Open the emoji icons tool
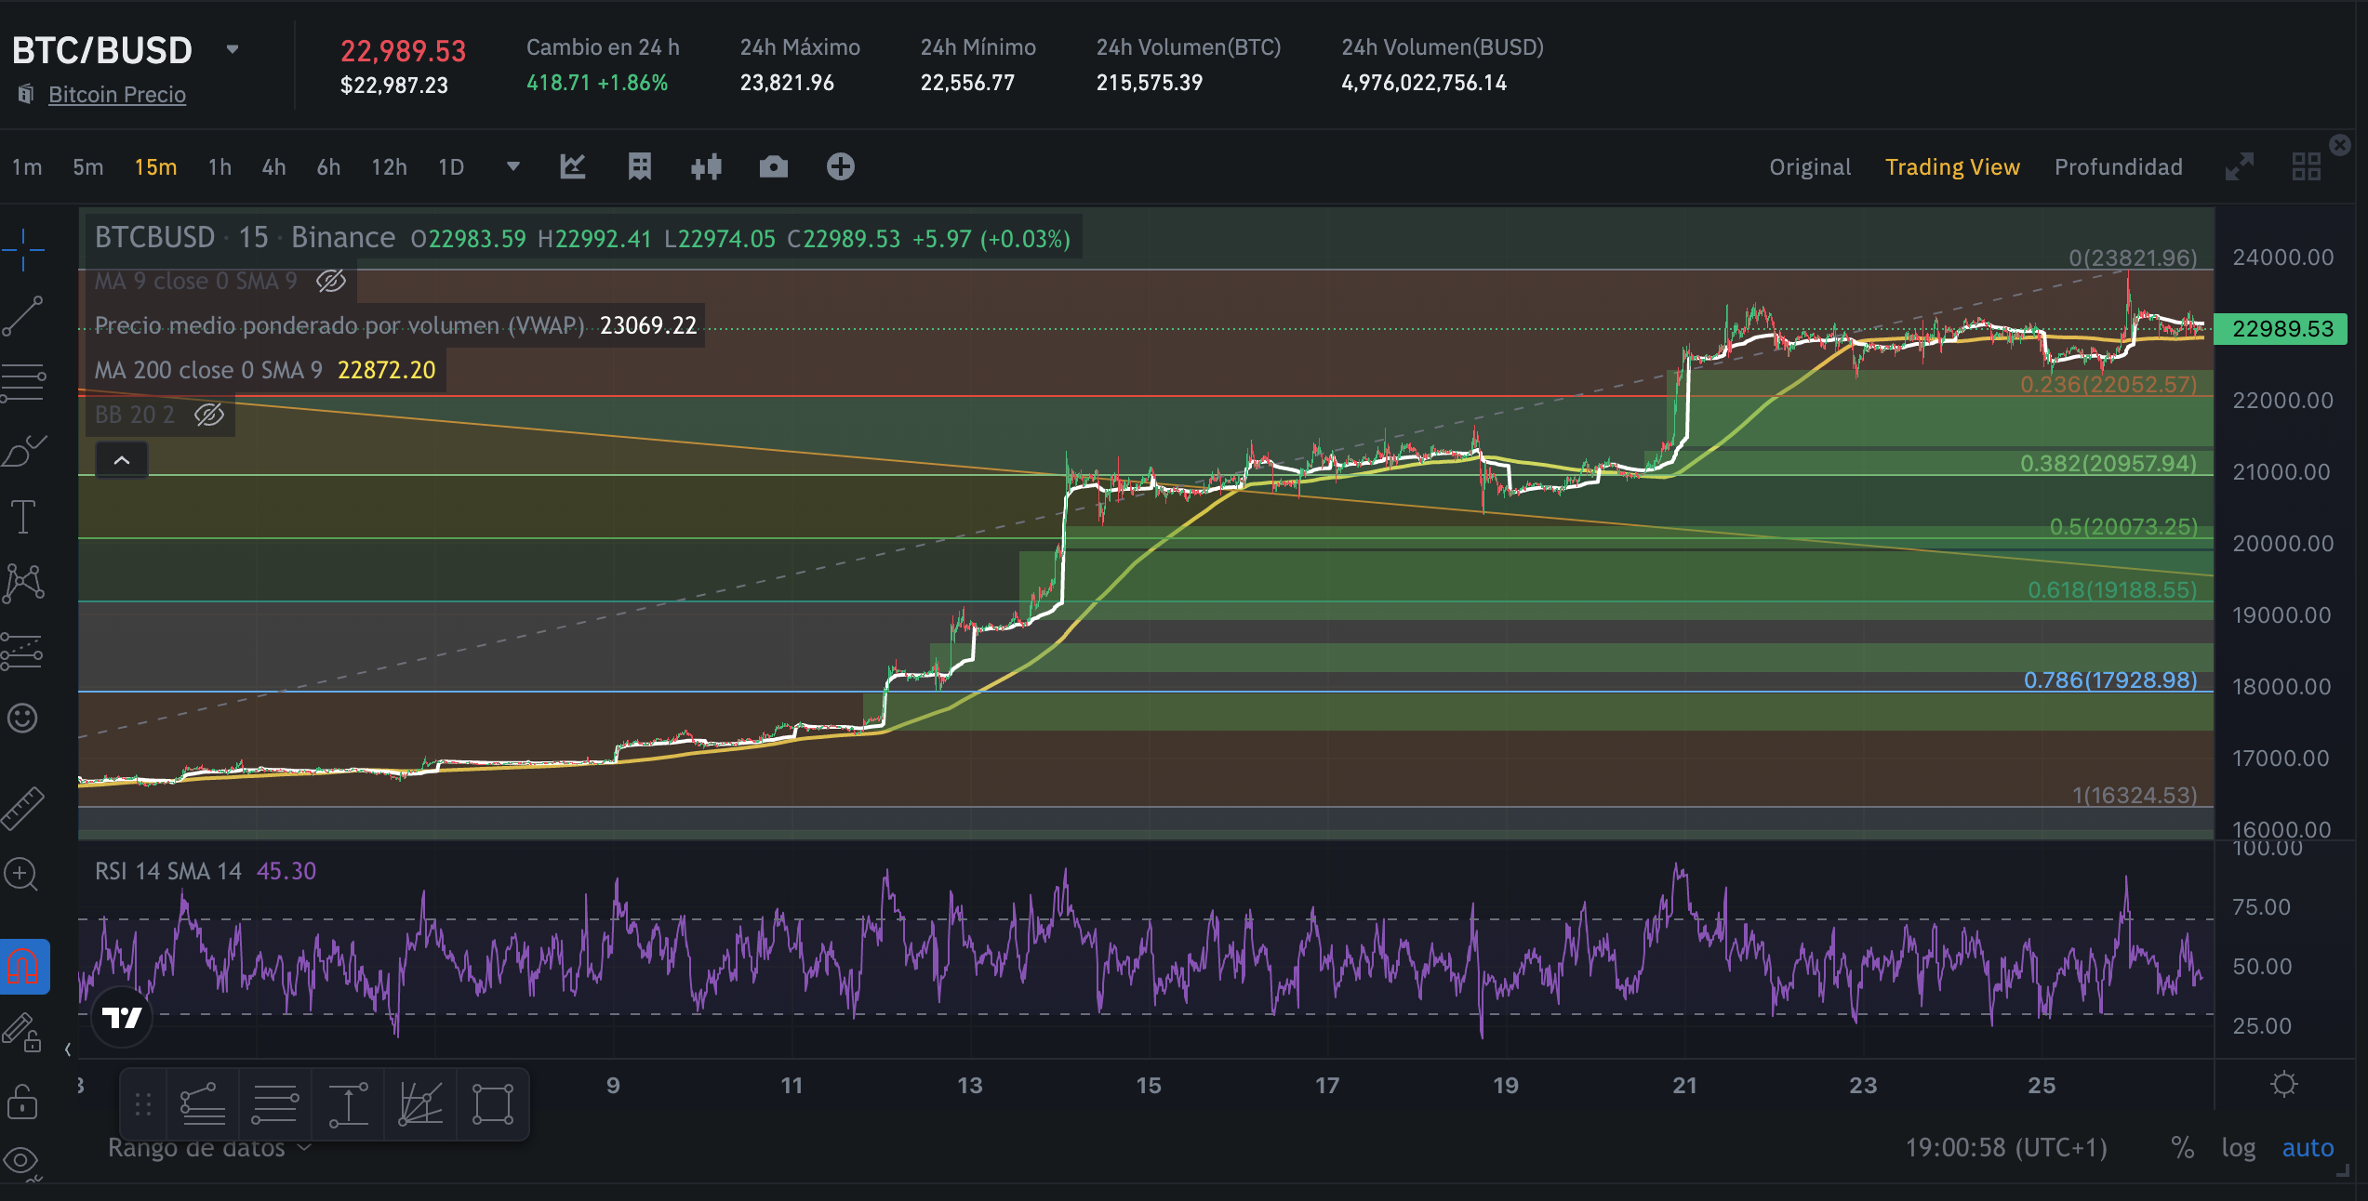Screen dimensions: 2368x1201 (x=23, y=718)
